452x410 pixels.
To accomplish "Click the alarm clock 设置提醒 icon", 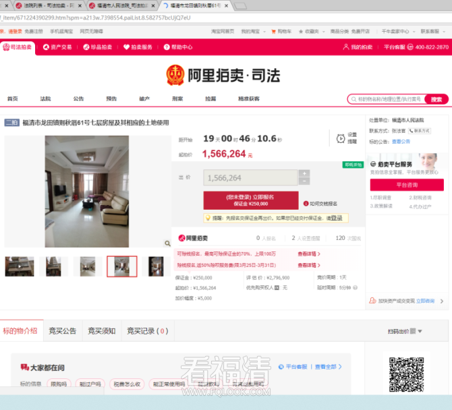I will (x=341, y=139).
